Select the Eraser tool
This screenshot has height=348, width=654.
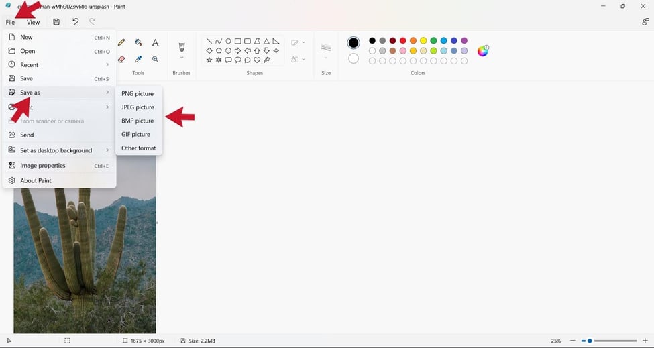(121, 59)
